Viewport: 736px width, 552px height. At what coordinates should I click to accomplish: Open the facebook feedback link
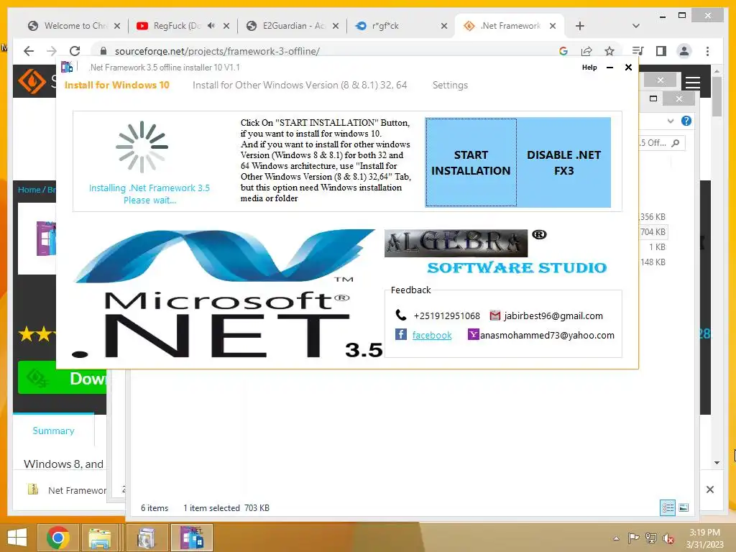point(432,335)
